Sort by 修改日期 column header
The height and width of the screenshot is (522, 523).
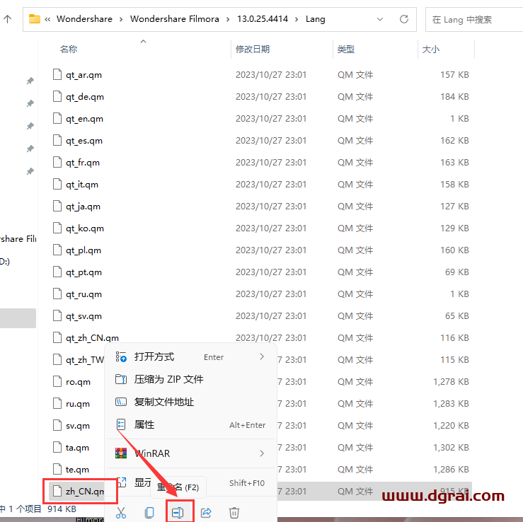[253, 50]
